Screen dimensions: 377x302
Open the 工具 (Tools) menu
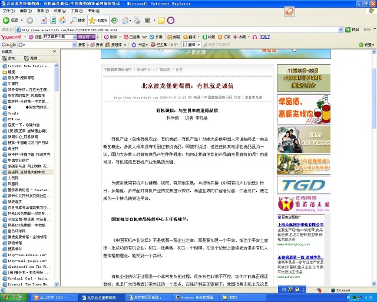coord(77,11)
